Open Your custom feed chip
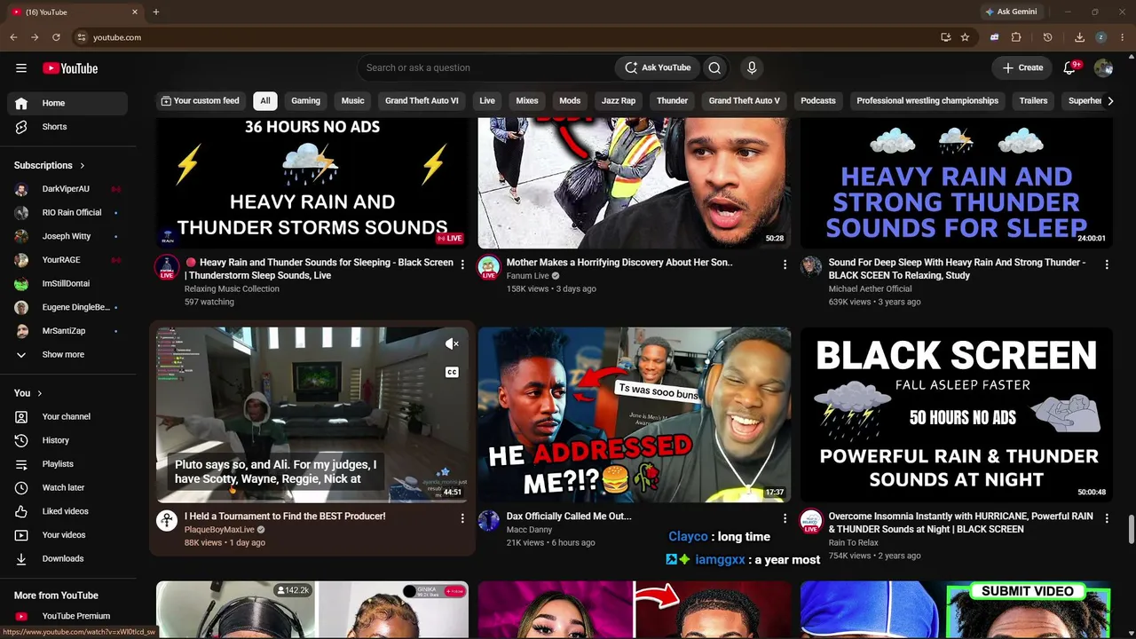Viewport: 1136px width, 639px height. 200,101
